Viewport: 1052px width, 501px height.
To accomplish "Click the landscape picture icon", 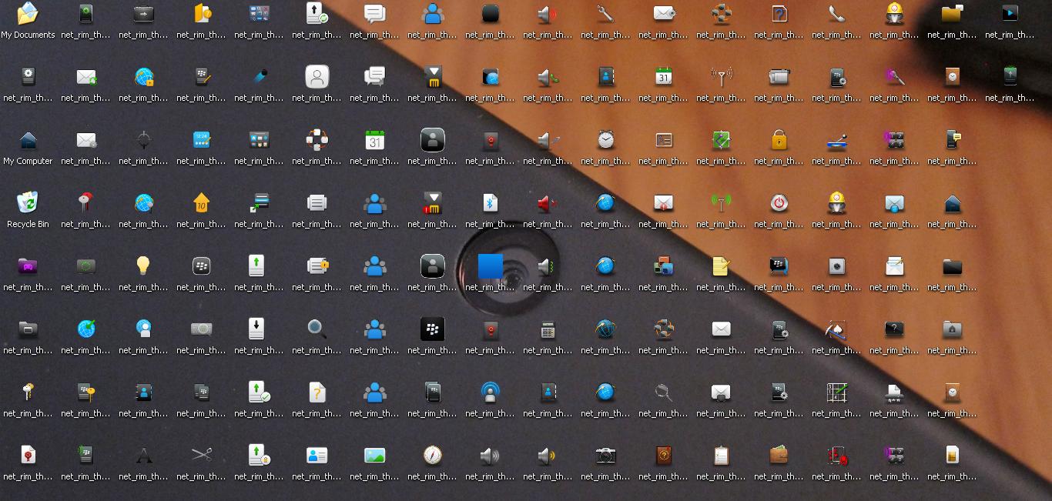I will (x=374, y=456).
